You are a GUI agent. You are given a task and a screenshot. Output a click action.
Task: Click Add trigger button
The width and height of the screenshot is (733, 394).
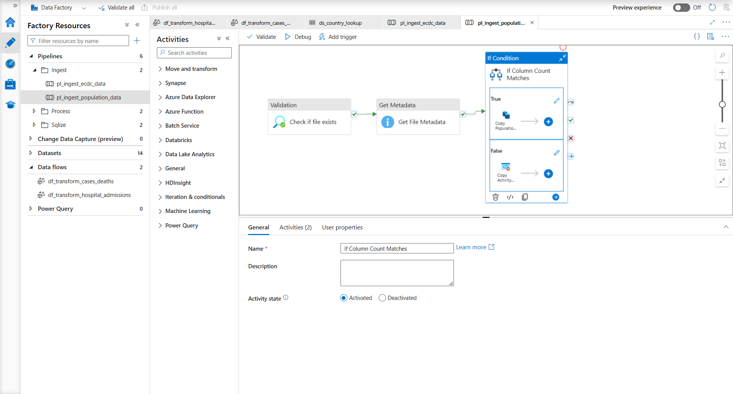pos(338,37)
